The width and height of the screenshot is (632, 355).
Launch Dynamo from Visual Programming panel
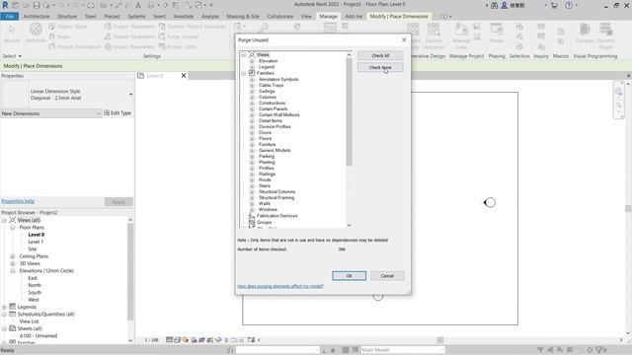585,34
